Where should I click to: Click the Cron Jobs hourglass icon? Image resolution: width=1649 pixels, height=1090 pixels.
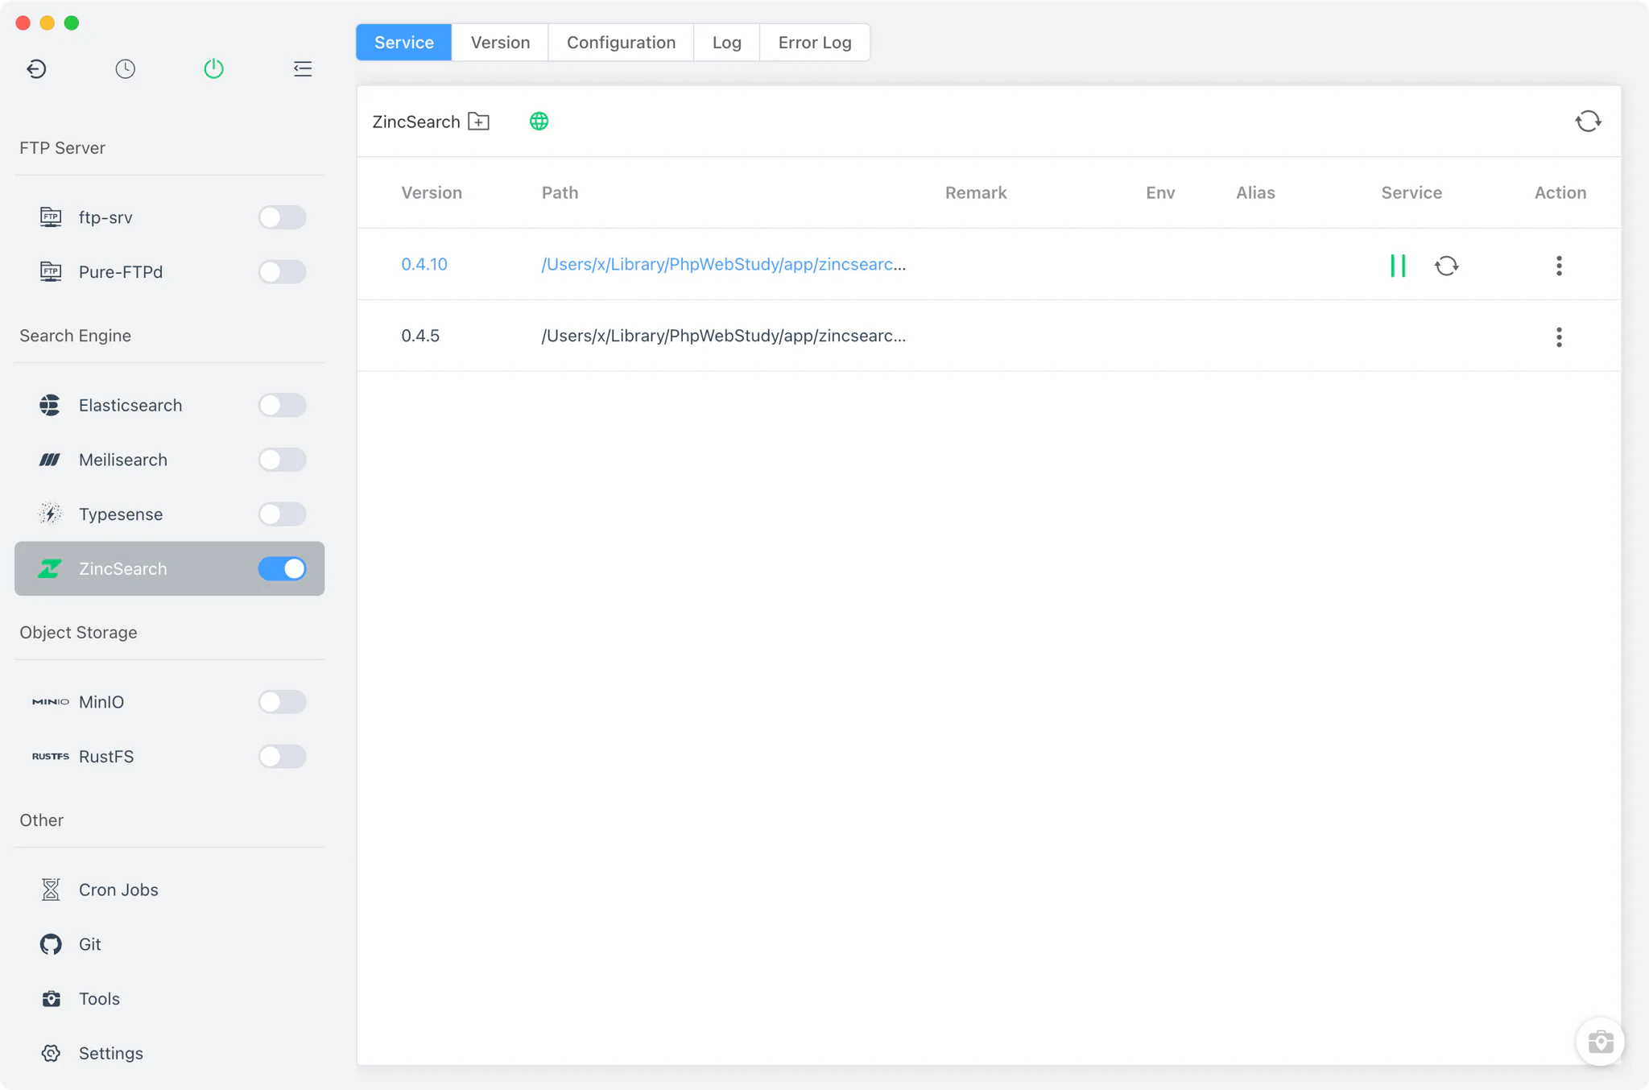coord(51,890)
